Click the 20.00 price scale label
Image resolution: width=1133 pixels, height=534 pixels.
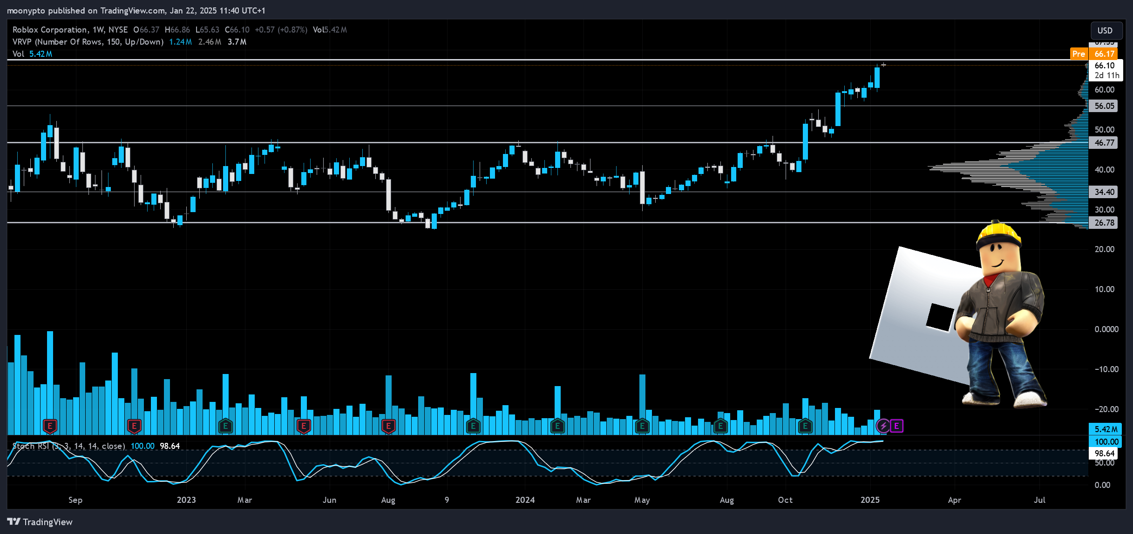pyautogui.click(x=1104, y=249)
